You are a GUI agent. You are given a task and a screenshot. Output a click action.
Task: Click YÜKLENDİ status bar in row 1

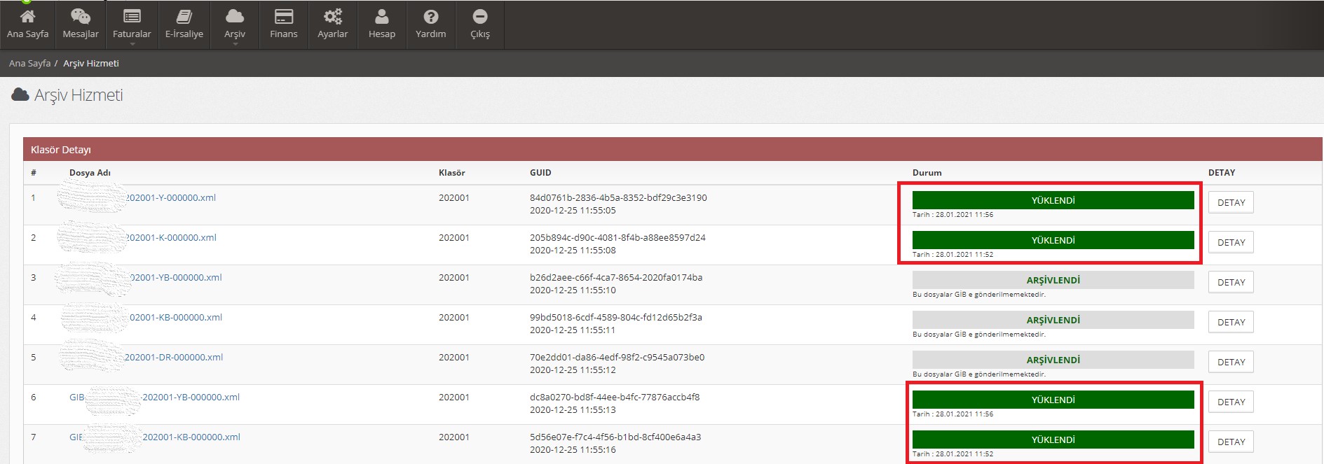coord(1053,200)
